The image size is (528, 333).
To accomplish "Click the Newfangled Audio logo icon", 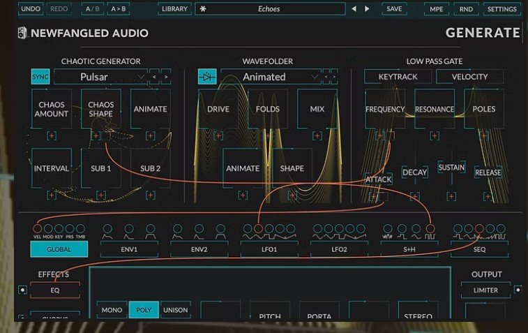I will [x=22, y=33].
